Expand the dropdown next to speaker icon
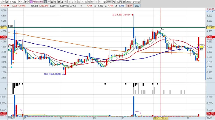Viewport: 215px width, 120px height. point(28,2)
